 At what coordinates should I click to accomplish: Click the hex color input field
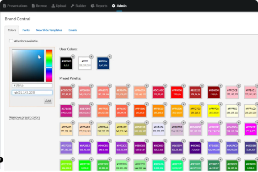click(32, 86)
